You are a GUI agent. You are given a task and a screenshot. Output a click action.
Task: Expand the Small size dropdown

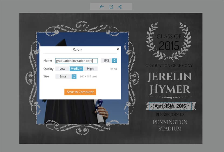pyautogui.click(x=66, y=76)
